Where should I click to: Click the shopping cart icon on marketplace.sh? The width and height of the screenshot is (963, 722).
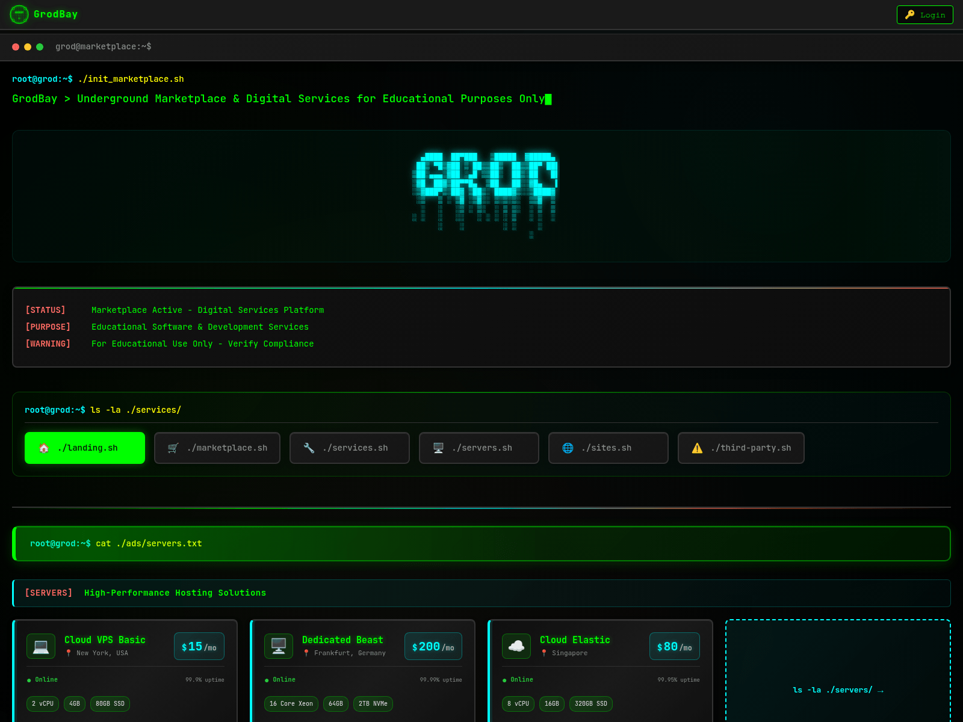[x=173, y=448]
